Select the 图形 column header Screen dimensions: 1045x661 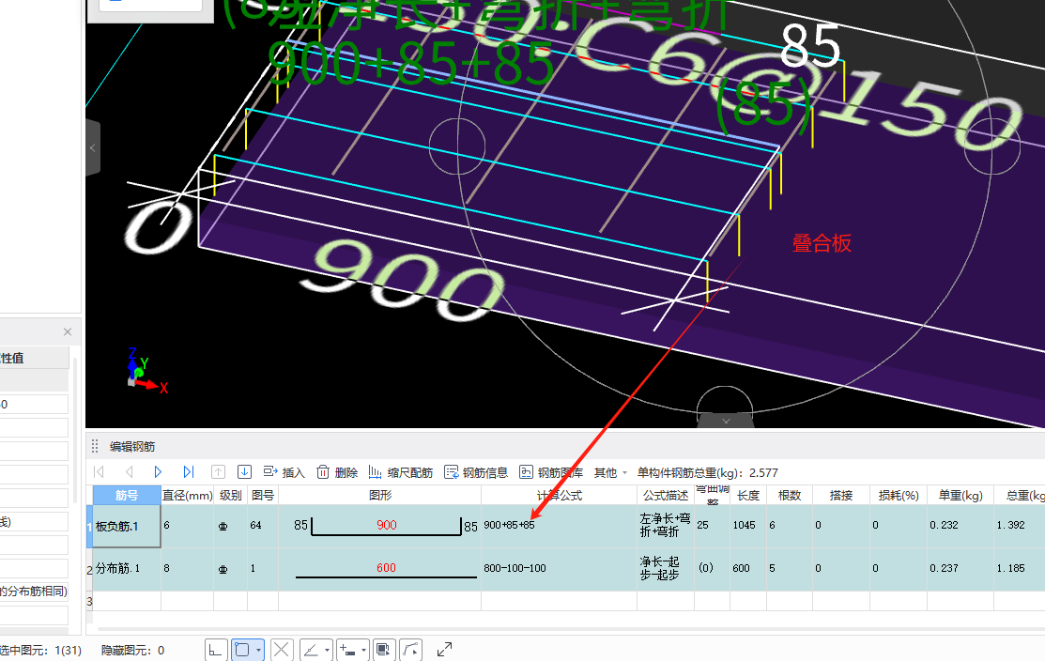pos(380,495)
